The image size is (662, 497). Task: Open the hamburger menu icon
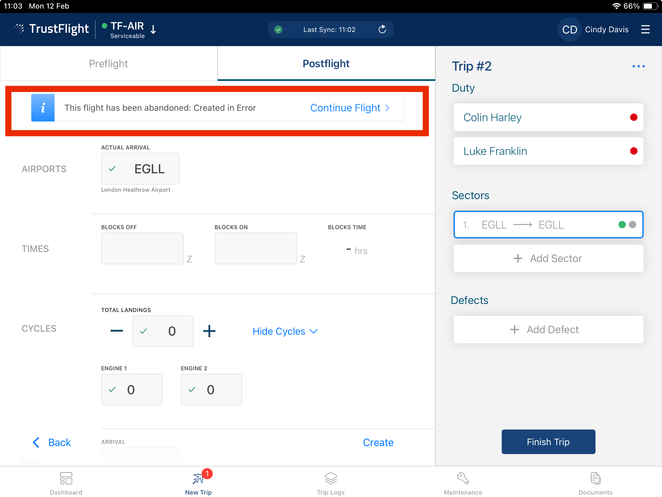tap(645, 29)
